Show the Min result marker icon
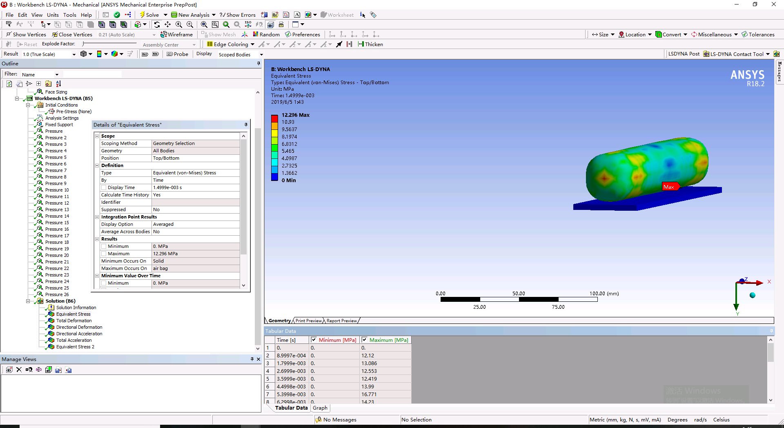This screenshot has width=784, height=428. click(x=156, y=54)
